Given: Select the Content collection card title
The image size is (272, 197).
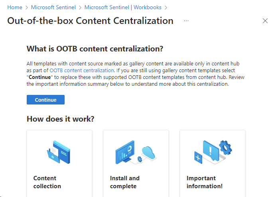Looking at the screenshot, I should pos(47,182).
